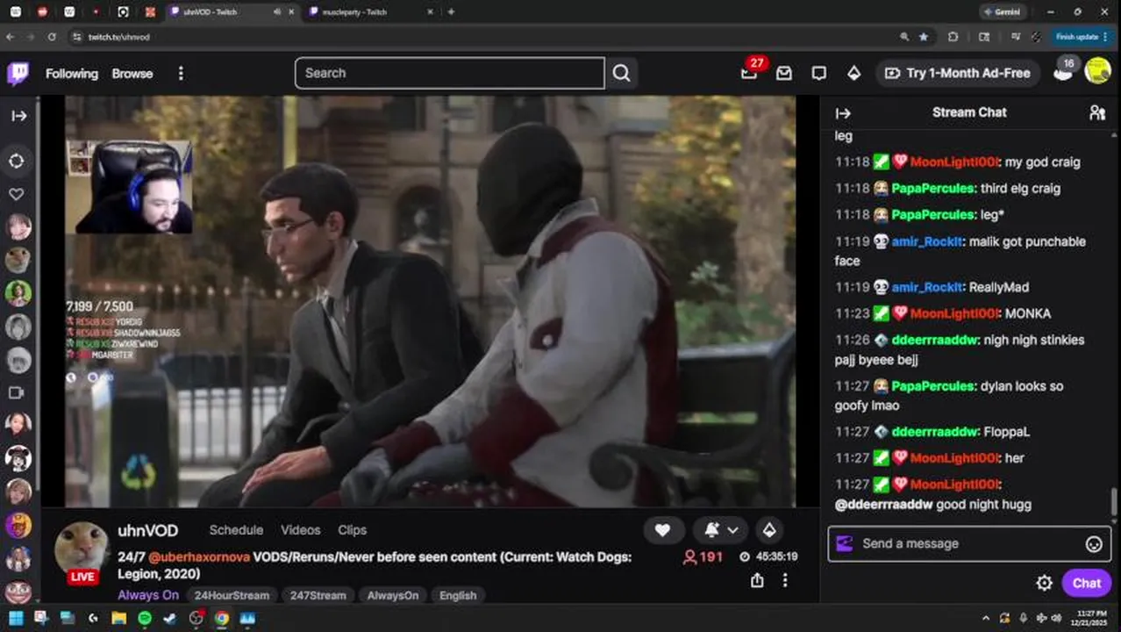Click the search magnifier button
The width and height of the screenshot is (1121, 632).
coord(621,74)
